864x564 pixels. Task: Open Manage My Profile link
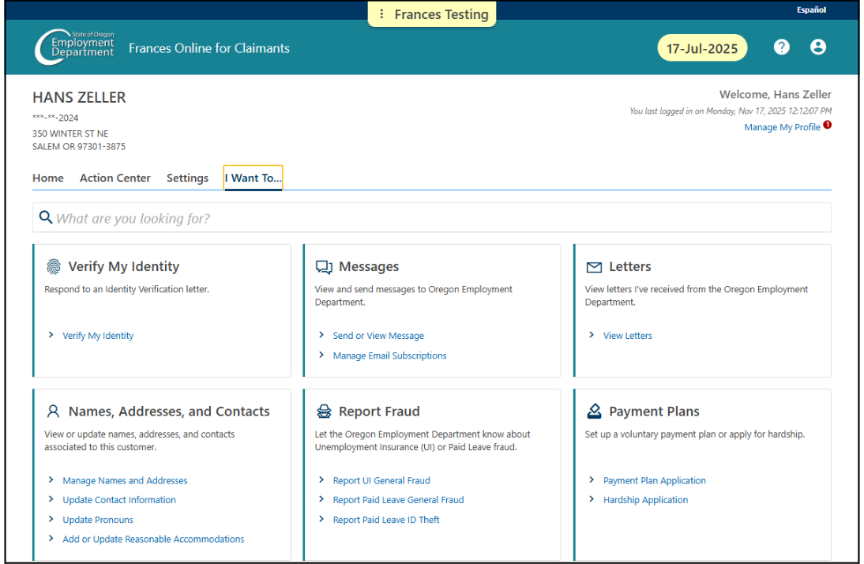click(x=782, y=127)
